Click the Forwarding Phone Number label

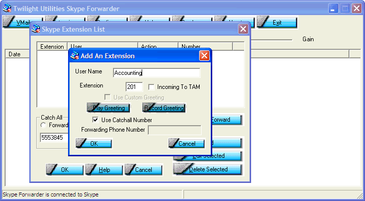113,130
